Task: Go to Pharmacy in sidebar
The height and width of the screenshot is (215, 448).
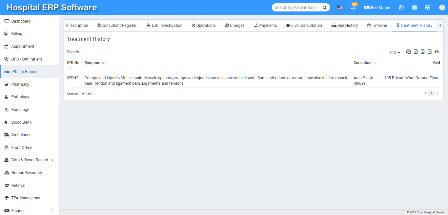Action: pos(20,84)
